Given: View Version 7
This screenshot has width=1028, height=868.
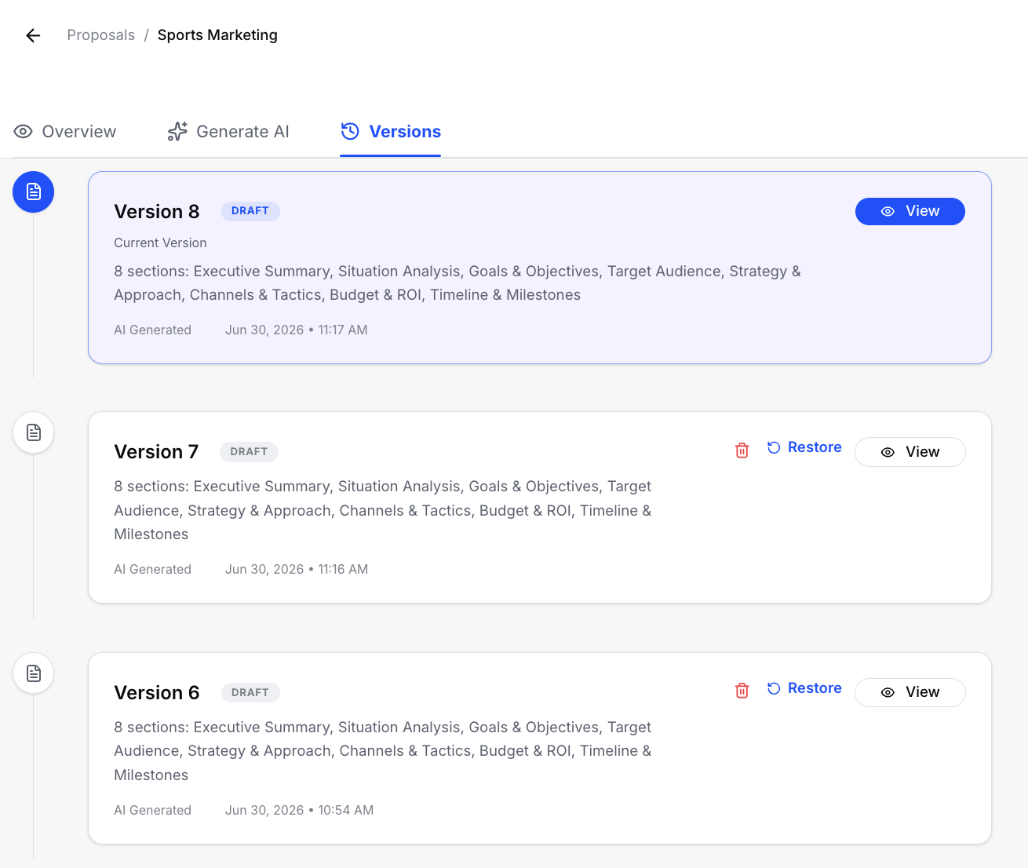Looking at the screenshot, I should pyautogui.click(x=910, y=452).
